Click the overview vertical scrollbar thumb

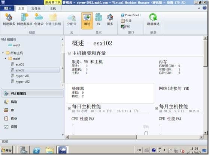[x=205, y=53]
